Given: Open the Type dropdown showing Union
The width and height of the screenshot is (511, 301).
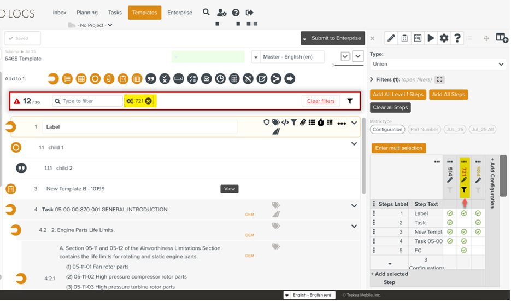Looking at the screenshot, I should coord(438,64).
